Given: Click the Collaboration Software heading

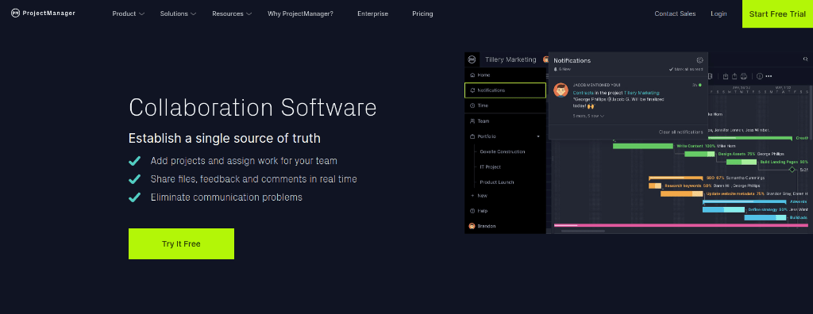Looking at the screenshot, I should 252,109.
